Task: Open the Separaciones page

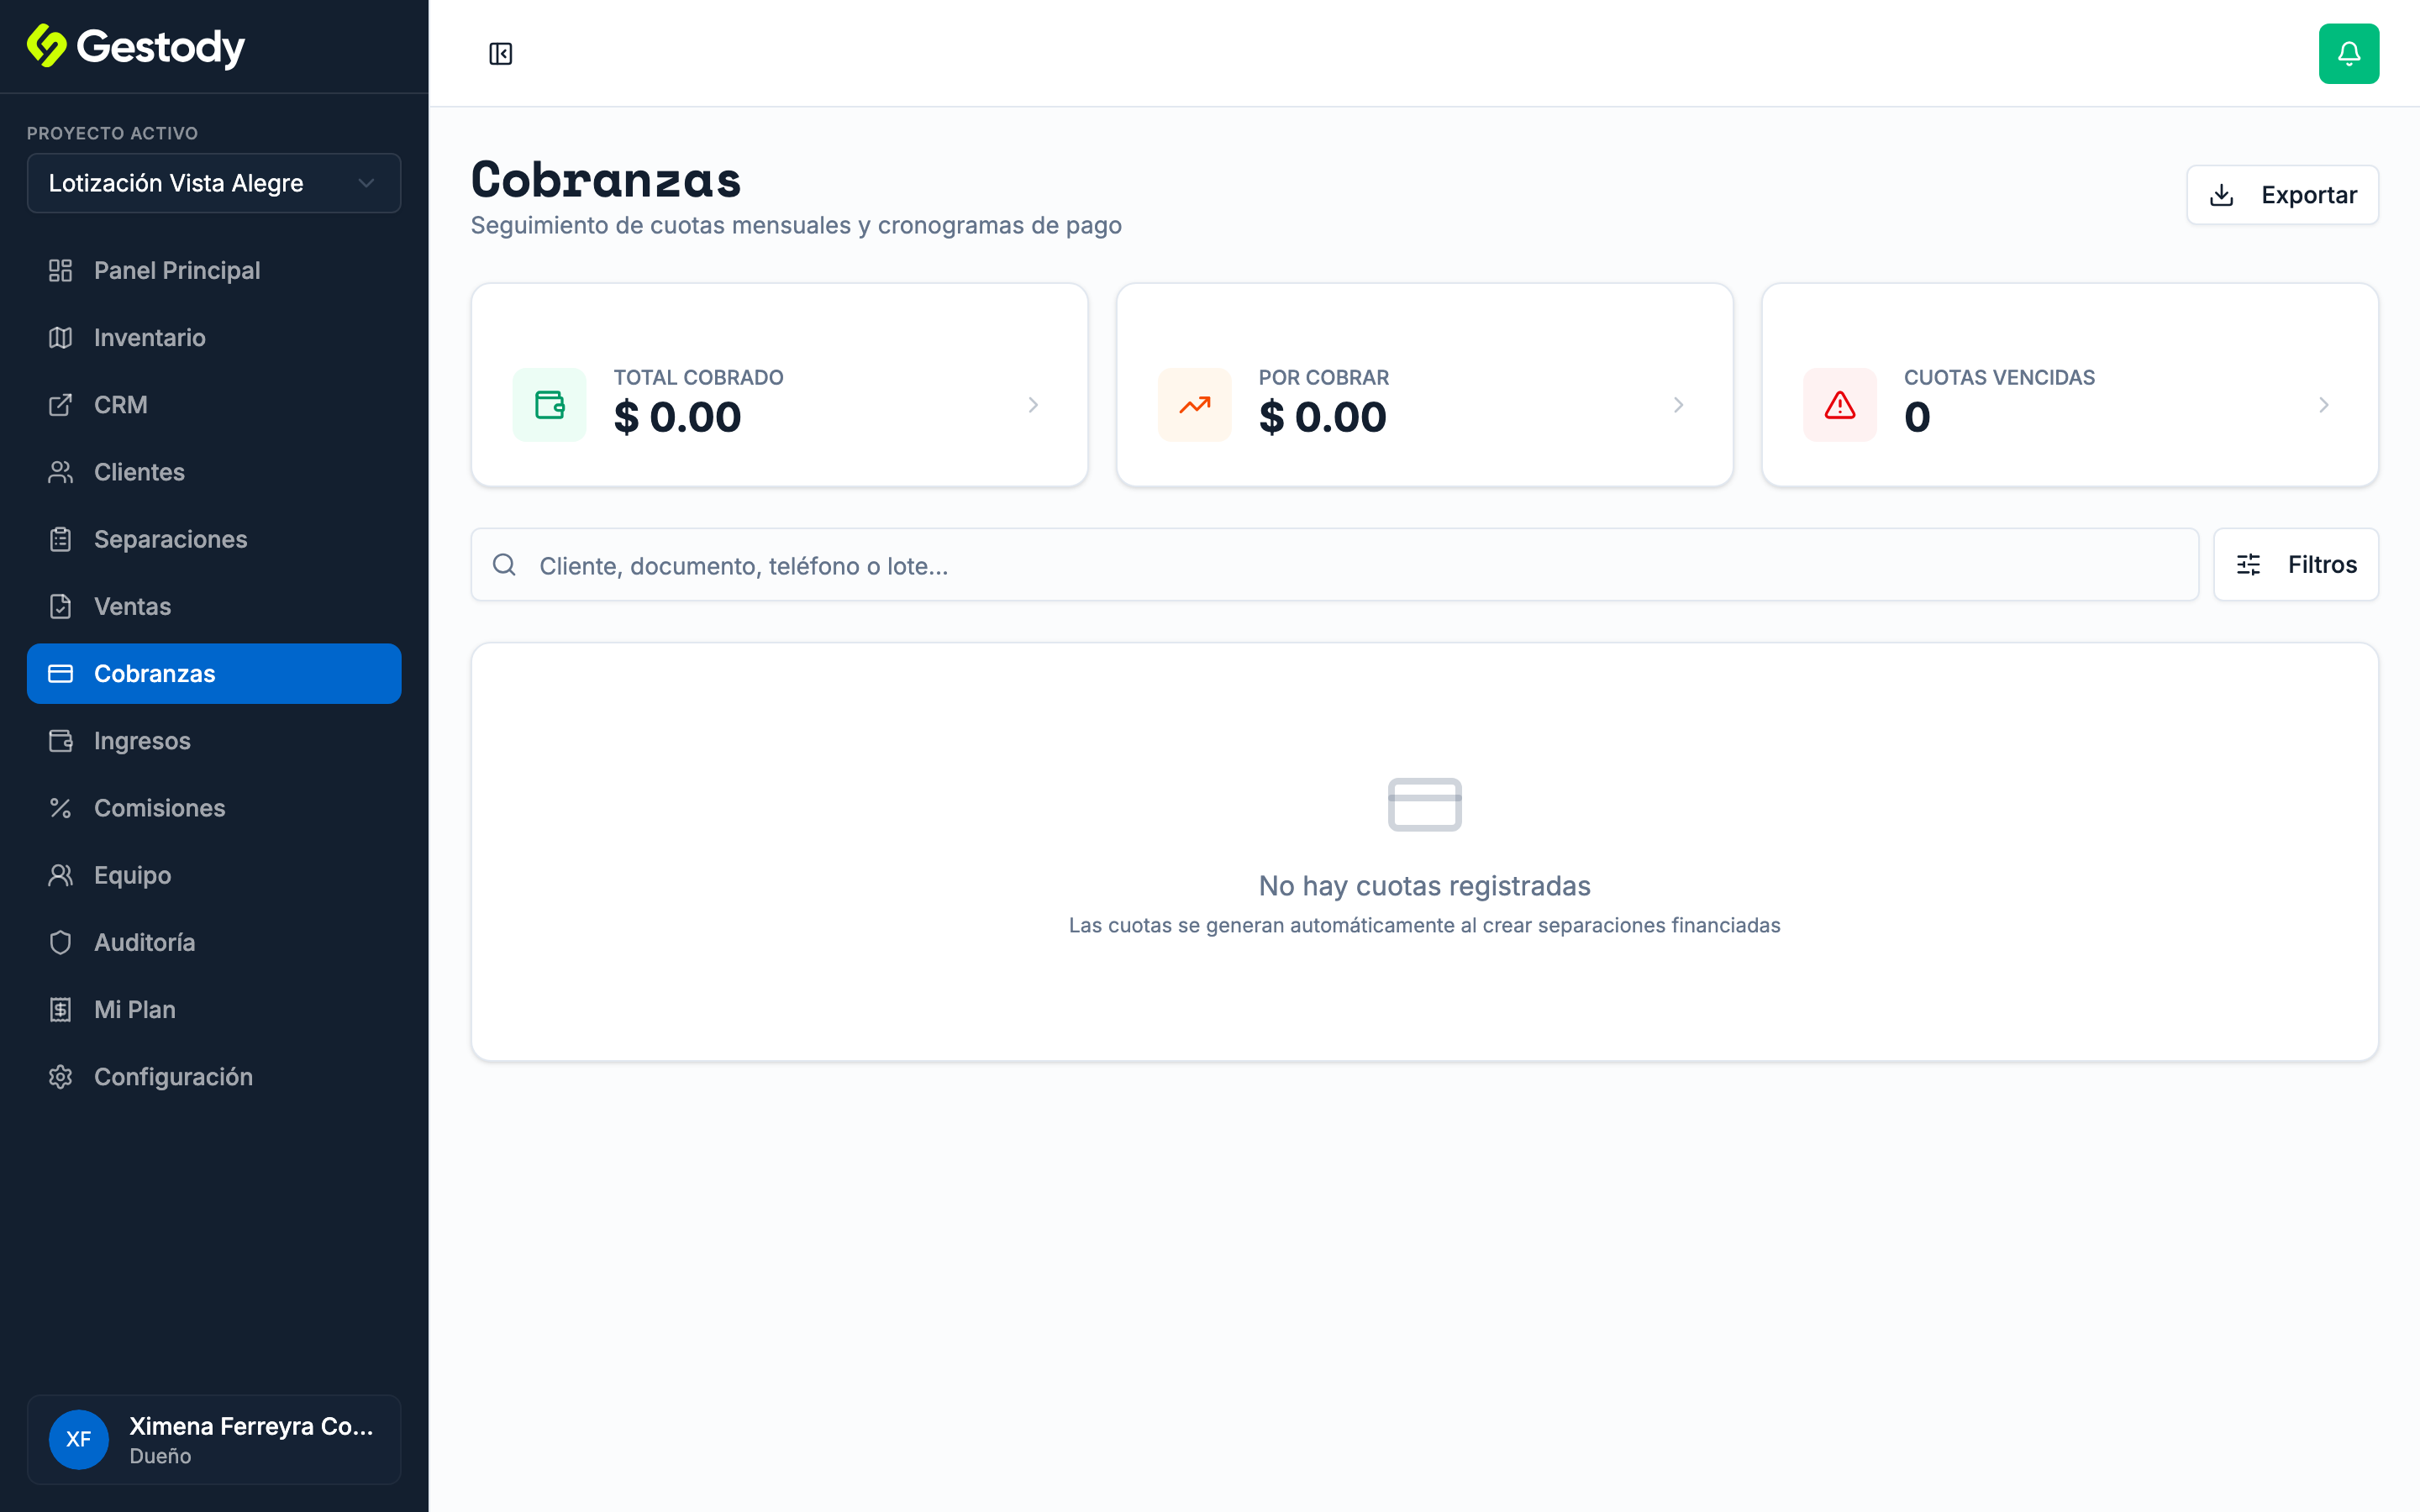Action: pyautogui.click(x=214, y=539)
